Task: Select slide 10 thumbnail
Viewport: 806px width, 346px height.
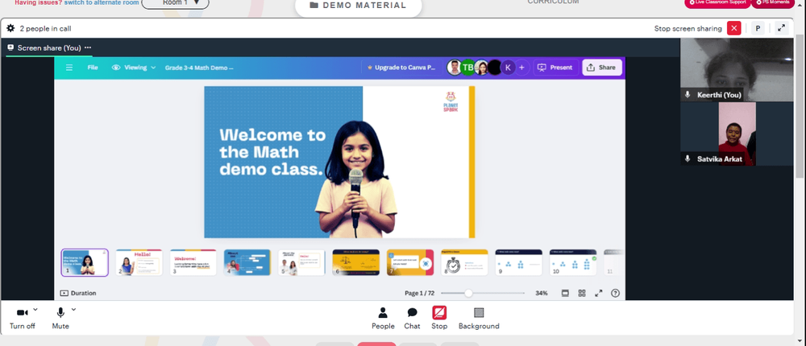Action: point(572,262)
